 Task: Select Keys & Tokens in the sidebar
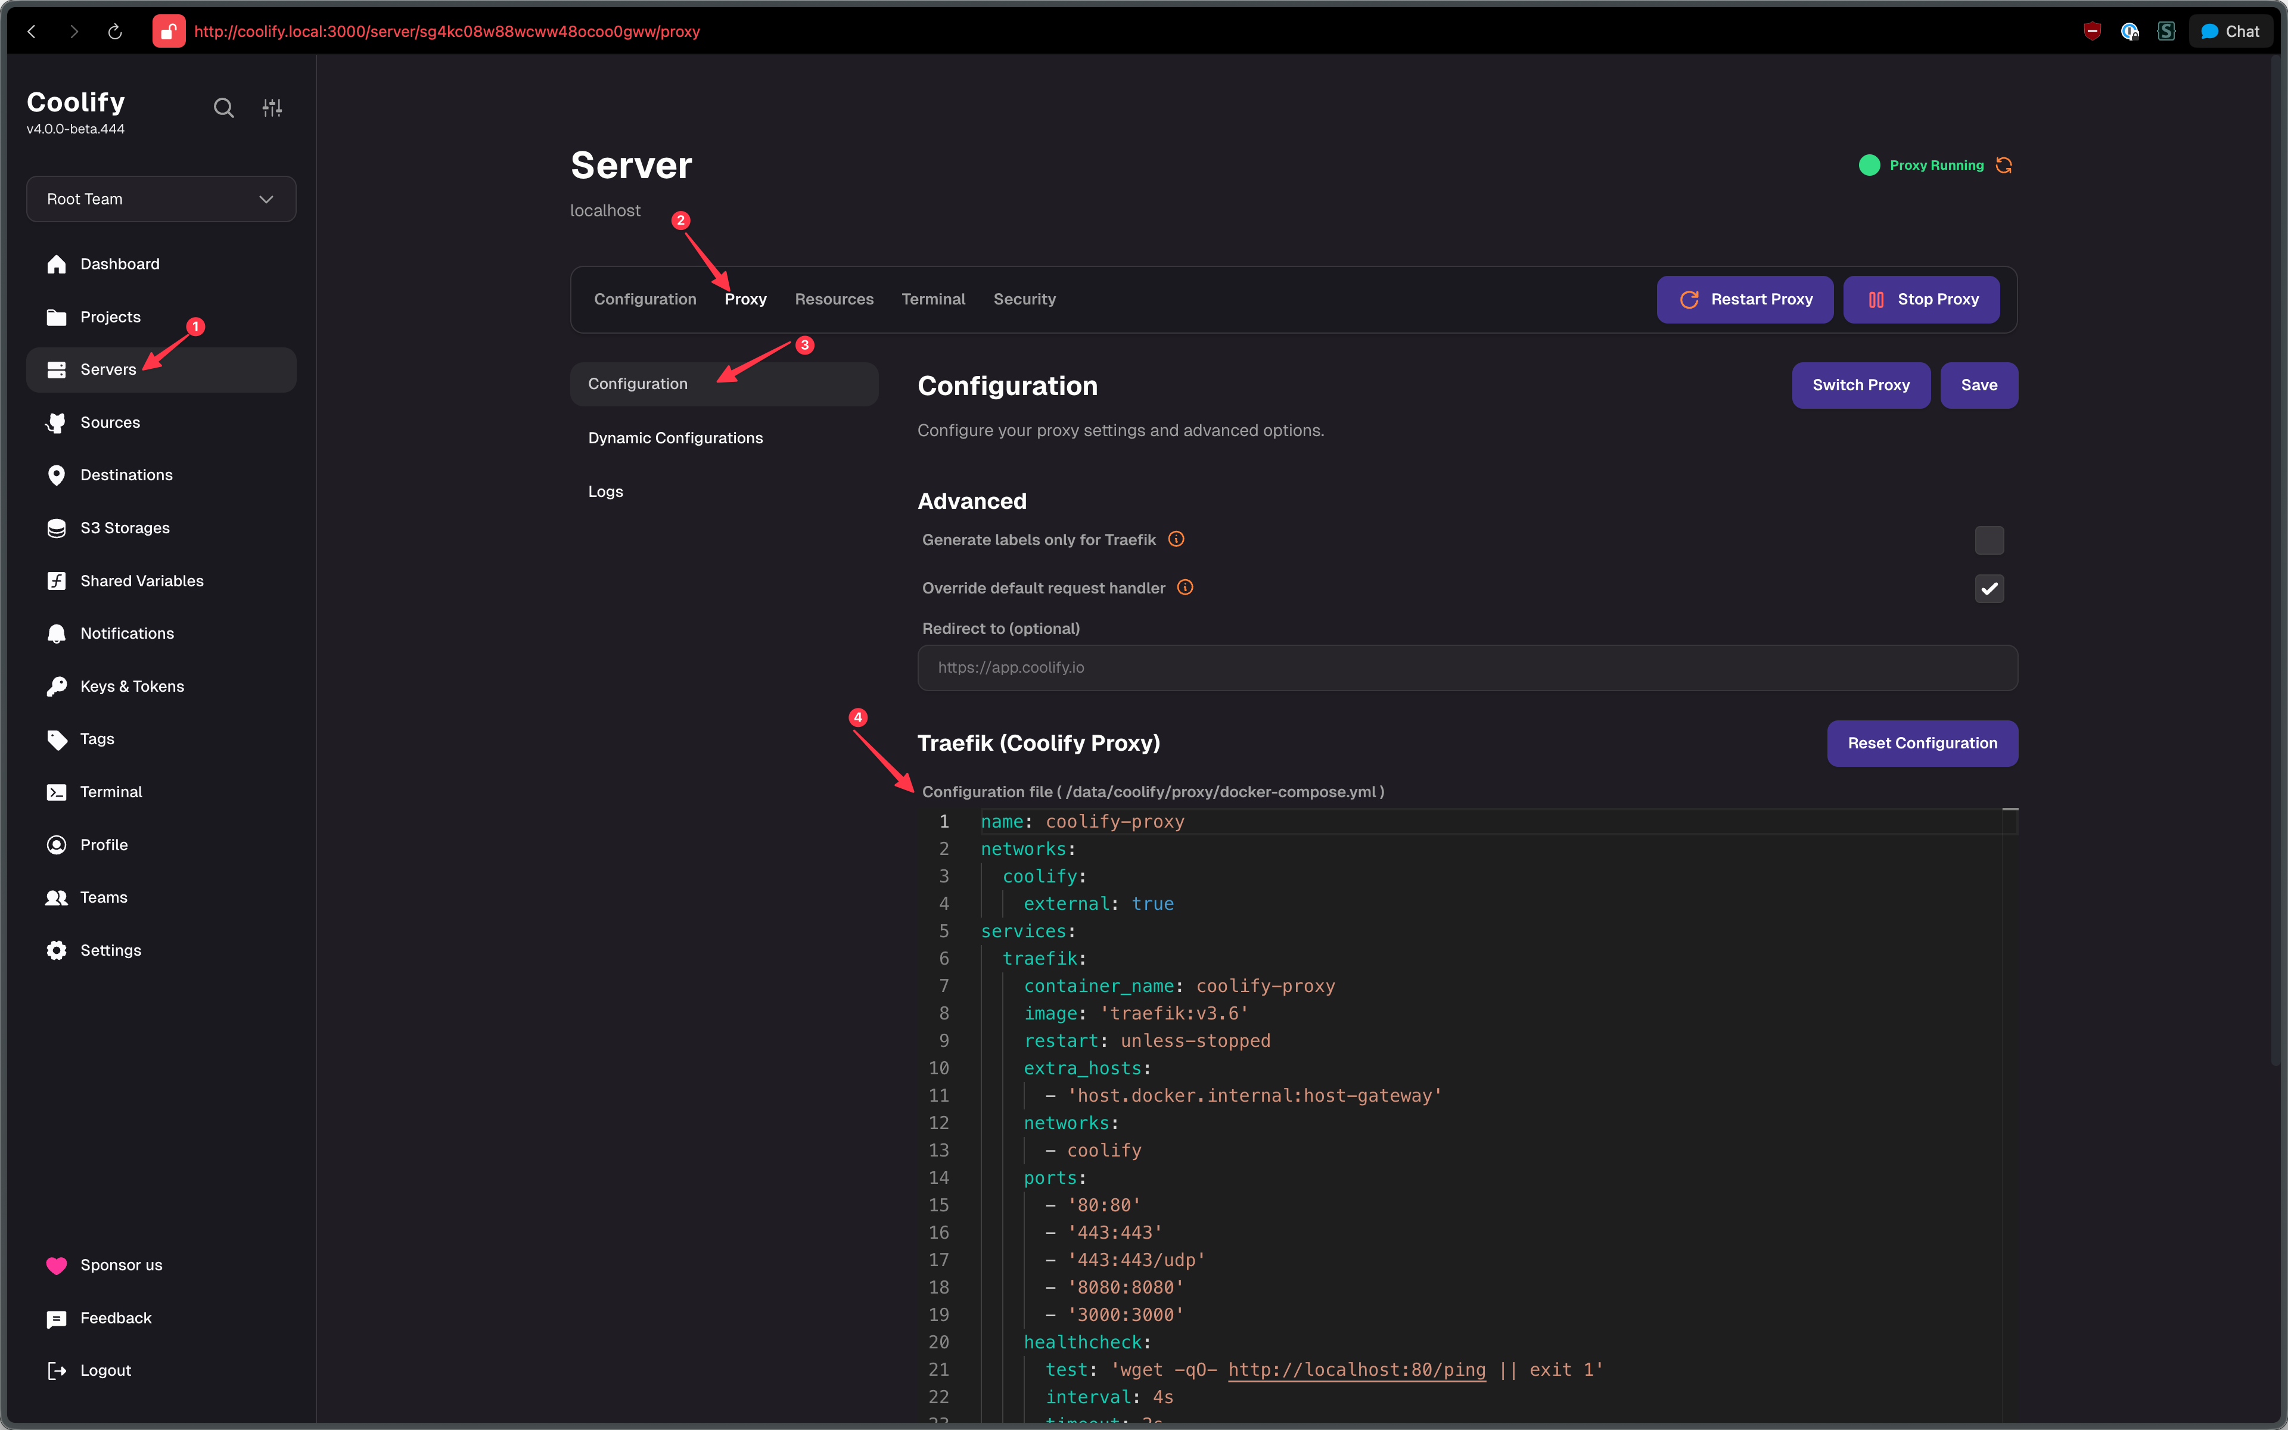(133, 686)
